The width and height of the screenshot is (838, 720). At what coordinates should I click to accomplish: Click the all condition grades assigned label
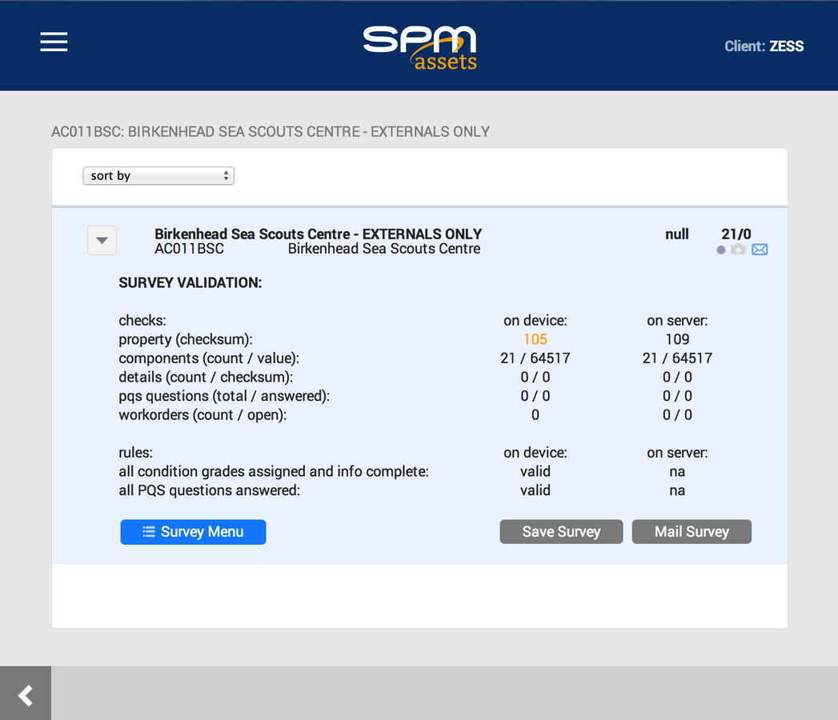coord(274,472)
